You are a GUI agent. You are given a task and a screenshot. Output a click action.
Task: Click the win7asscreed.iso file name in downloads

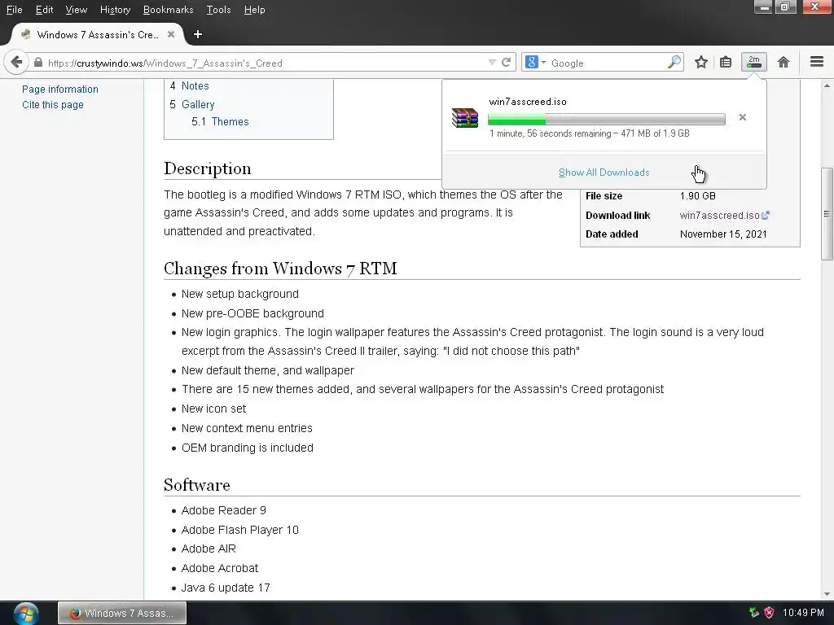point(528,102)
